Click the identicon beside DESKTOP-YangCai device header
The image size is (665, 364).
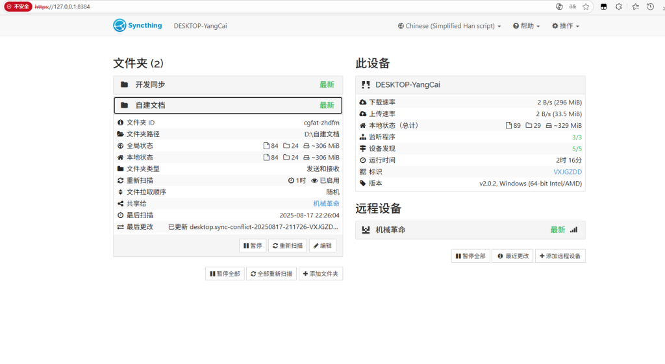point(366,85)
